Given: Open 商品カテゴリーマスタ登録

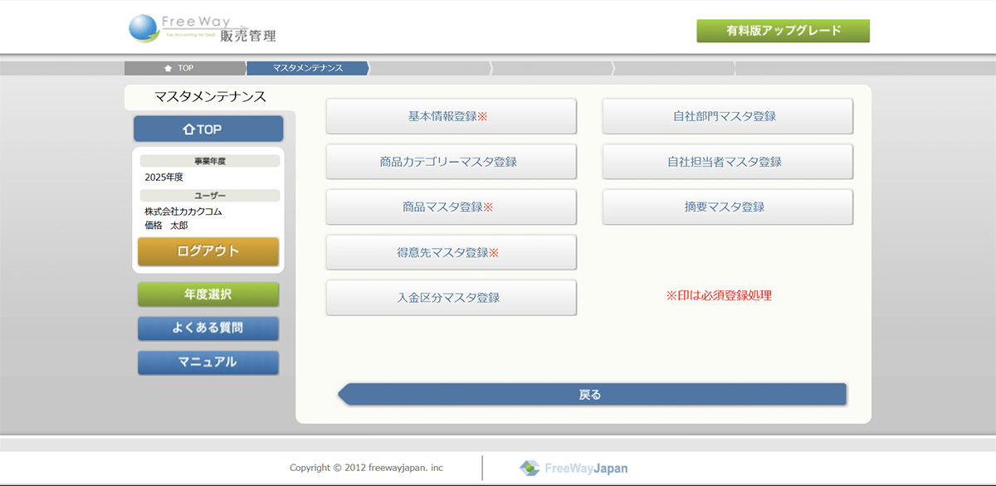Looking at the screenshot, I should [x=451, y=162].
